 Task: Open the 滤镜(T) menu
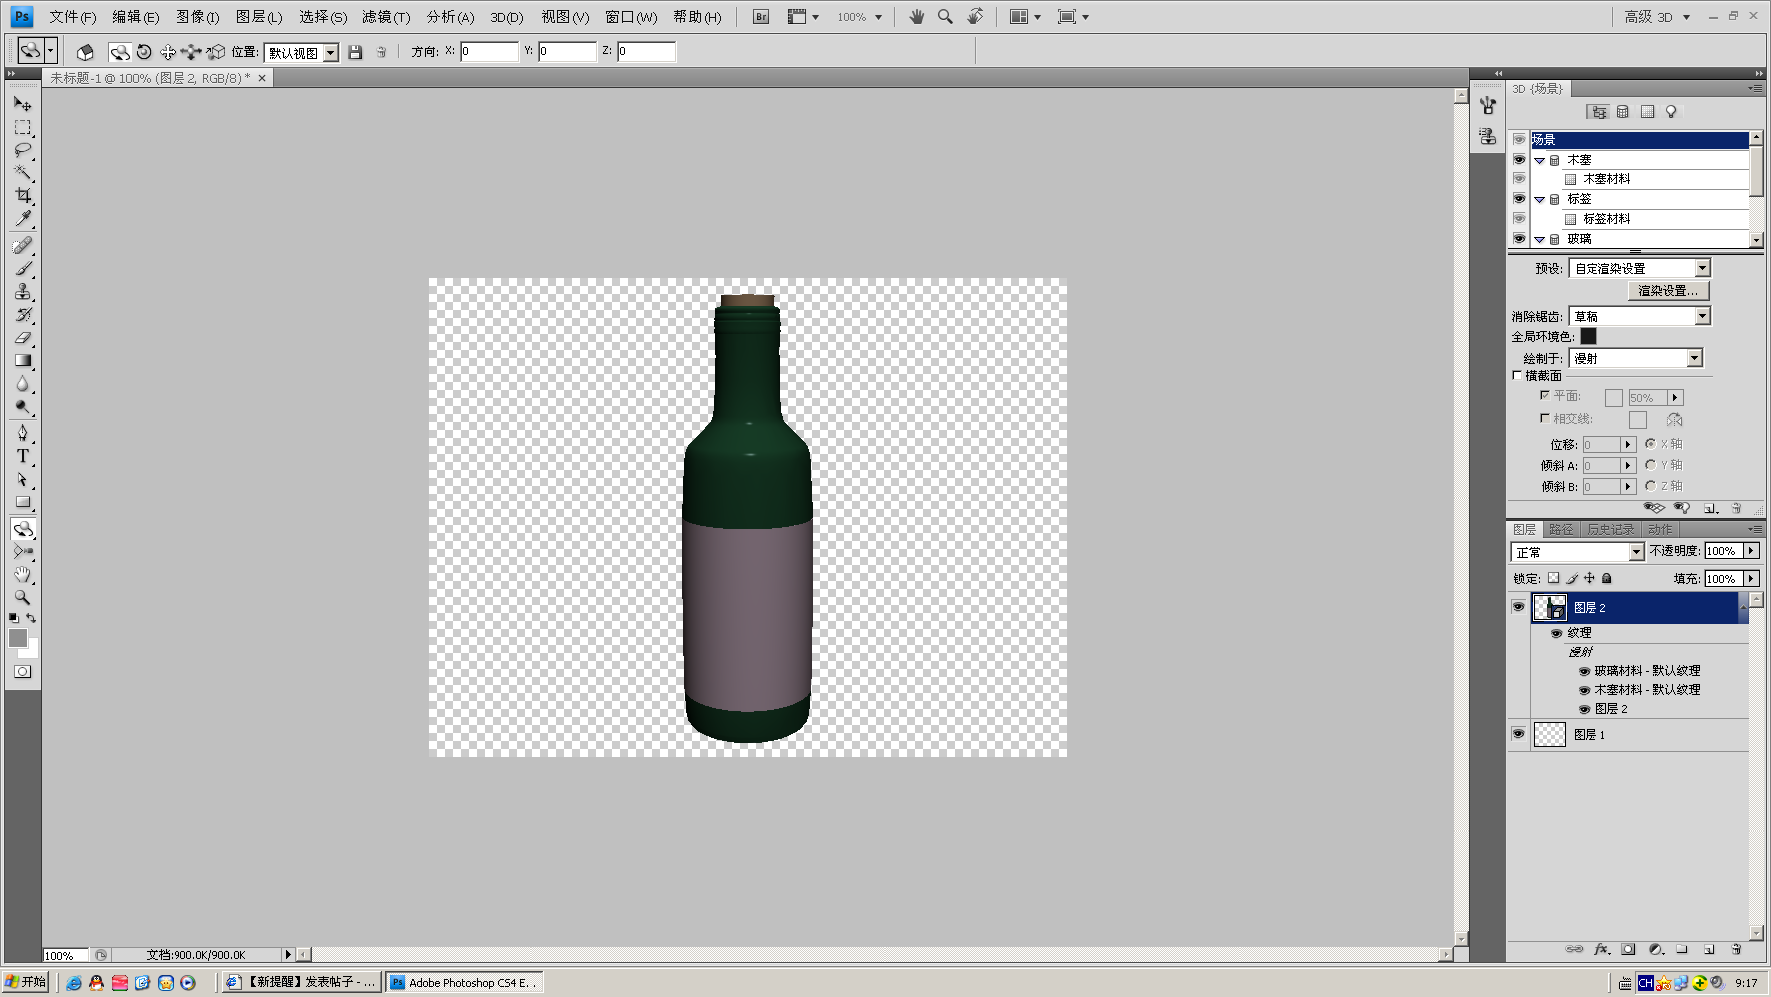pyautogui.click(x=386, y=17)
